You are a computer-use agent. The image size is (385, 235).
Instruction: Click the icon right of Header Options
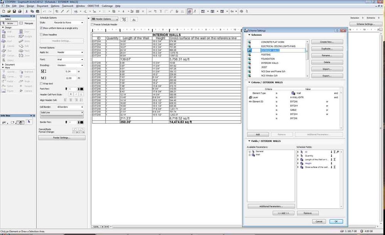click(x=124, y=19)
